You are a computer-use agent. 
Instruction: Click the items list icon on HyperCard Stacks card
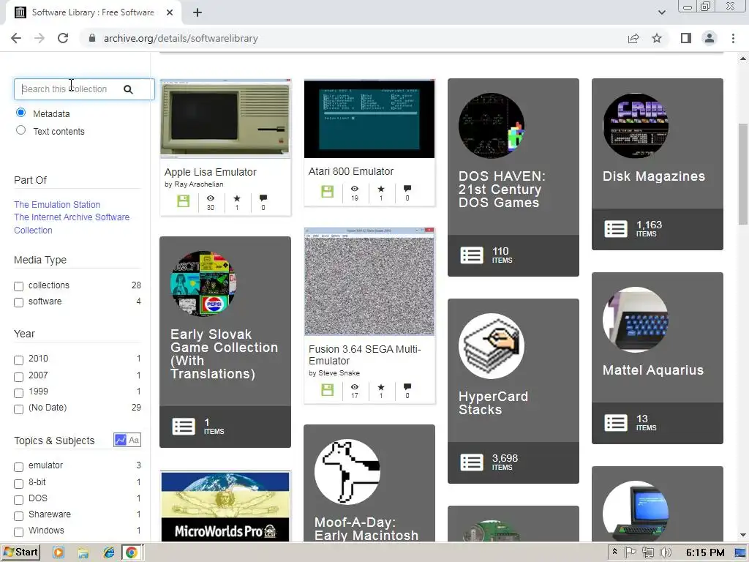pos(472,462)
